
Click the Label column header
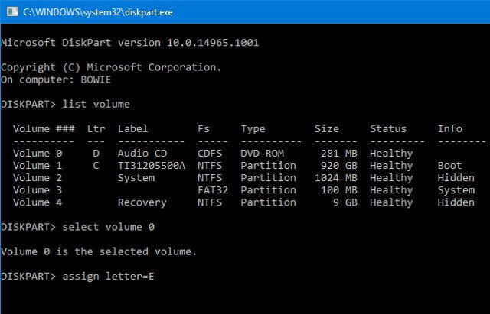coord(132,128)
